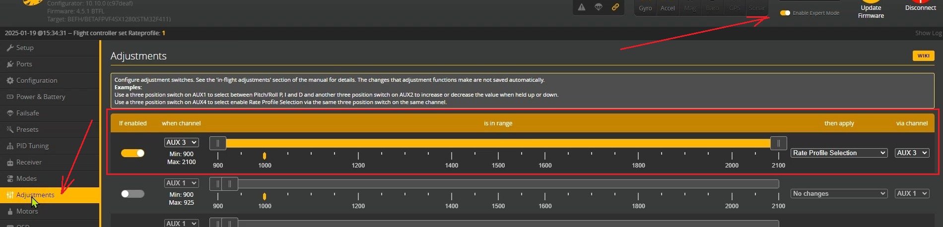This screenshot has height=227, width=943.
Task: Click the PID Tuning sidebar icon
Action: click(10, 146)
